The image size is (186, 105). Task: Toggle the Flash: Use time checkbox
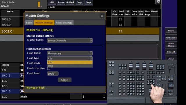49,69
